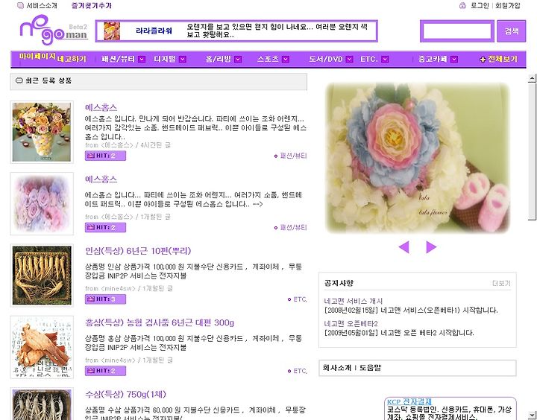Click the 검색 search button

click(x=512, y=31)
